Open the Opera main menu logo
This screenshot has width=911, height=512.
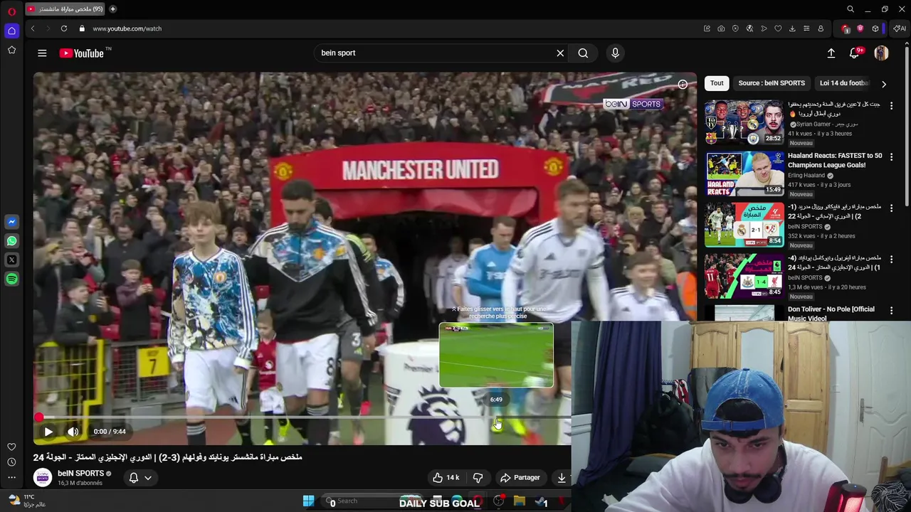(x=11, y=11)
